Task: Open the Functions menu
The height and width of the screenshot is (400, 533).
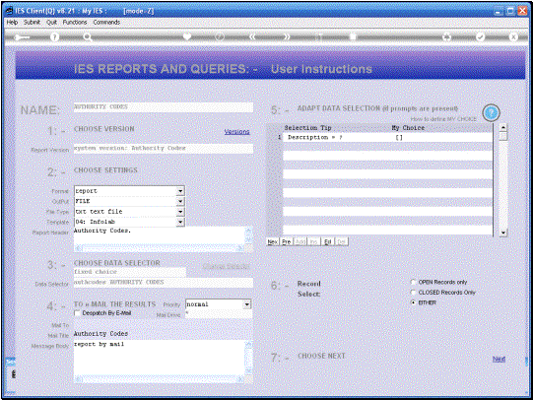Action: coord(75,22)
